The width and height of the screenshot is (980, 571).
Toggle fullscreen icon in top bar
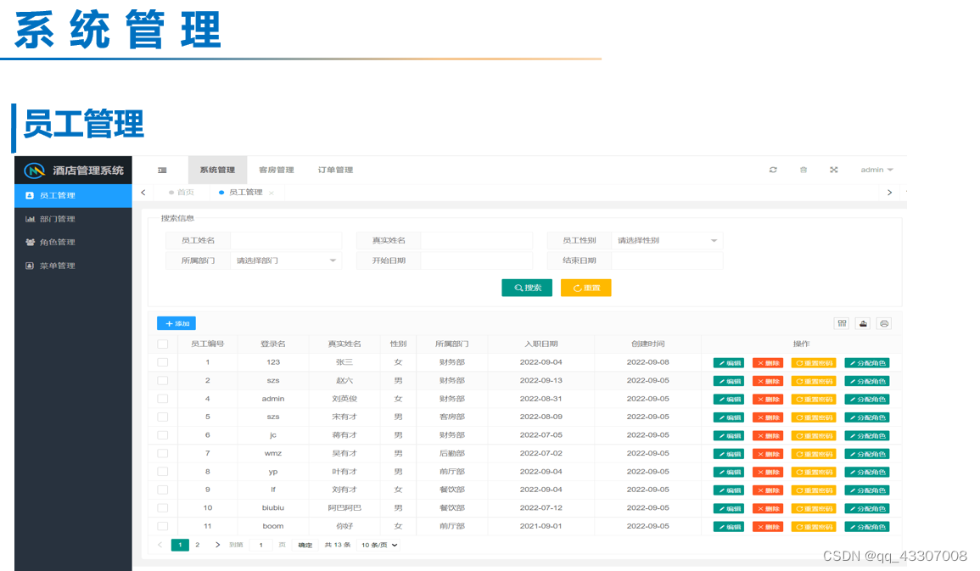coord(834,170)
